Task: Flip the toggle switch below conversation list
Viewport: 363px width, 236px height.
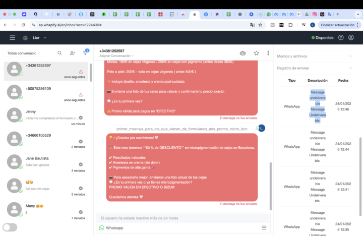Action: (x=10, y=227)
